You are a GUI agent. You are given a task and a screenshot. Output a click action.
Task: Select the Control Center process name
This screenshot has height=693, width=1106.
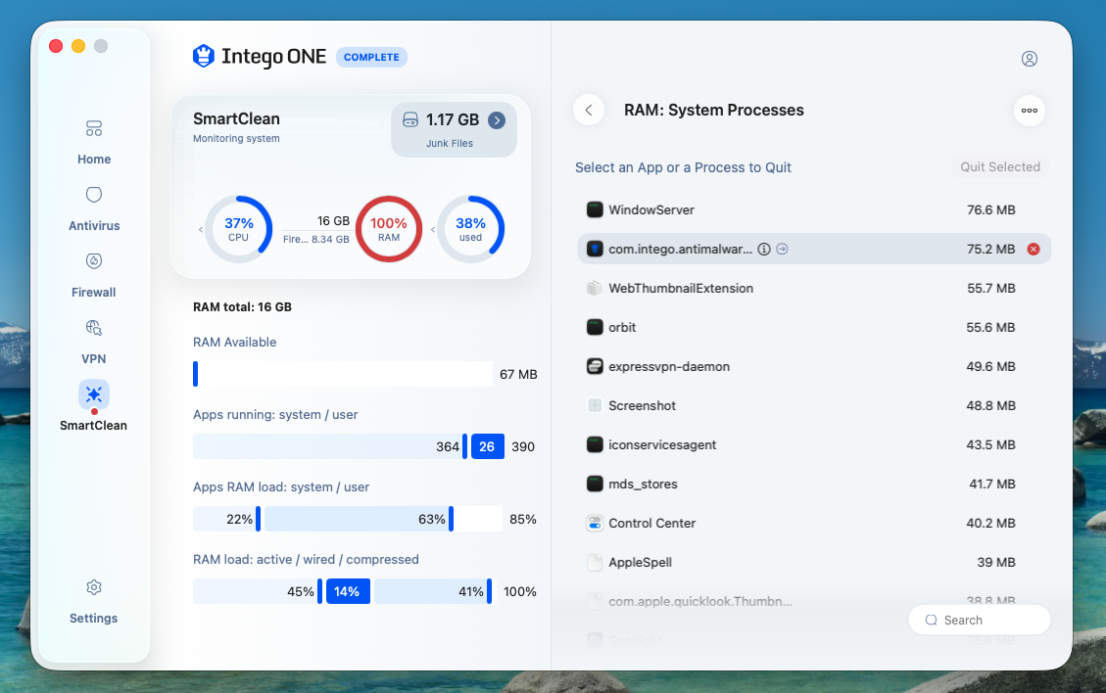(651, 523)
